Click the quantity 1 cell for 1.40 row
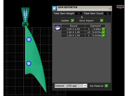The height and width of the screenshot is (96, 128). pyautogui.click(x=89, y=35)
